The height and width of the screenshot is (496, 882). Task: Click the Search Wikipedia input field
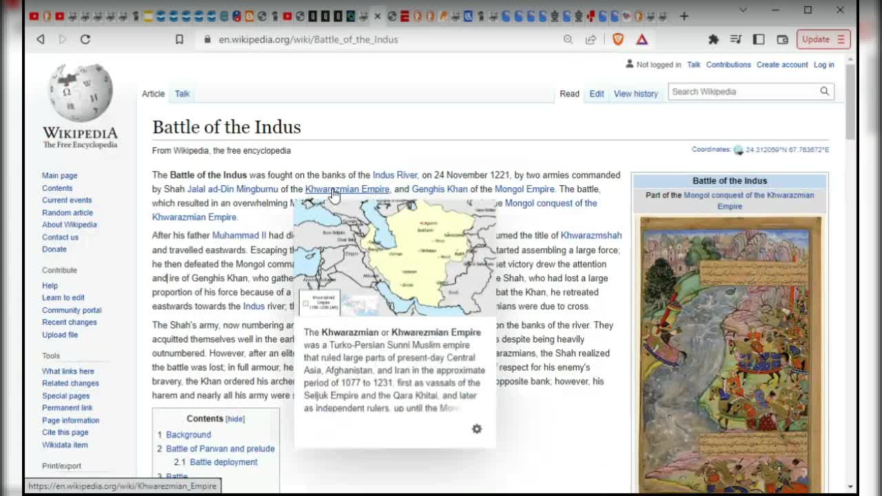[743, 92]
